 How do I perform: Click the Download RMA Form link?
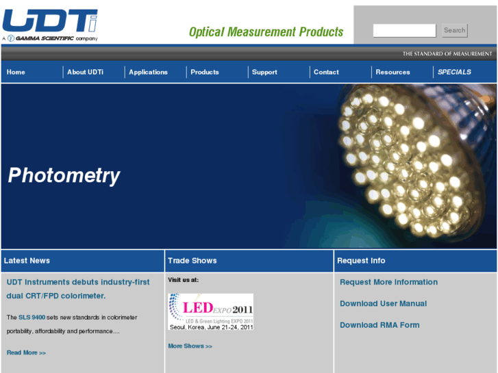pos(379,325)
